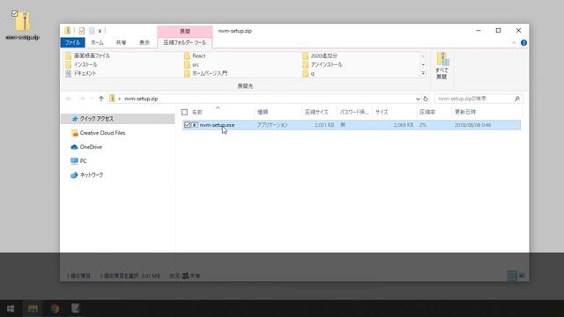Switch to the 表示 ribbon tab
Viewport: 564px width, 317px height.
[x=145, y=42]
